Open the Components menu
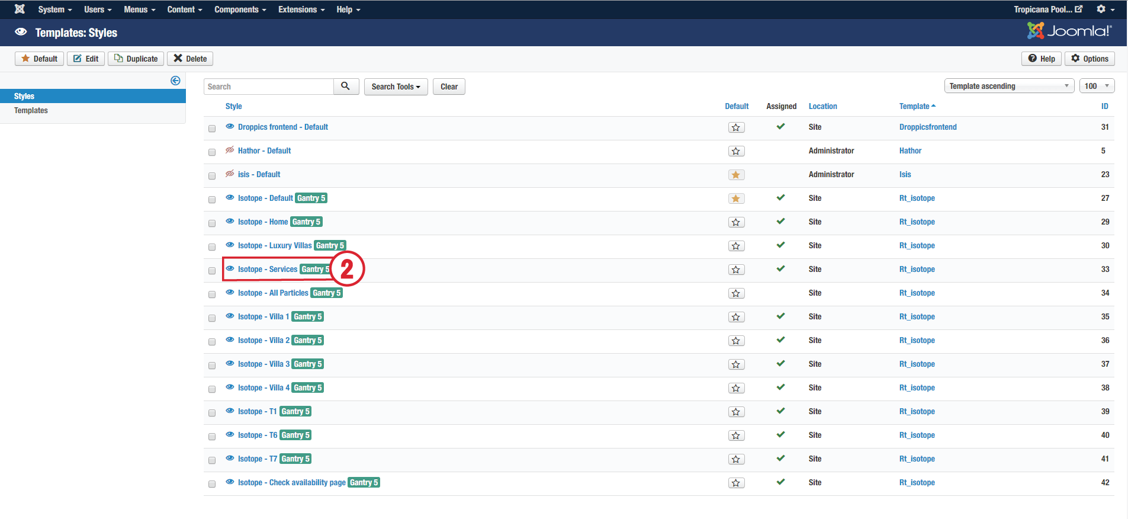Image resolution: width=1128 pixels, height=519 pixels. (x=240, y=9)
